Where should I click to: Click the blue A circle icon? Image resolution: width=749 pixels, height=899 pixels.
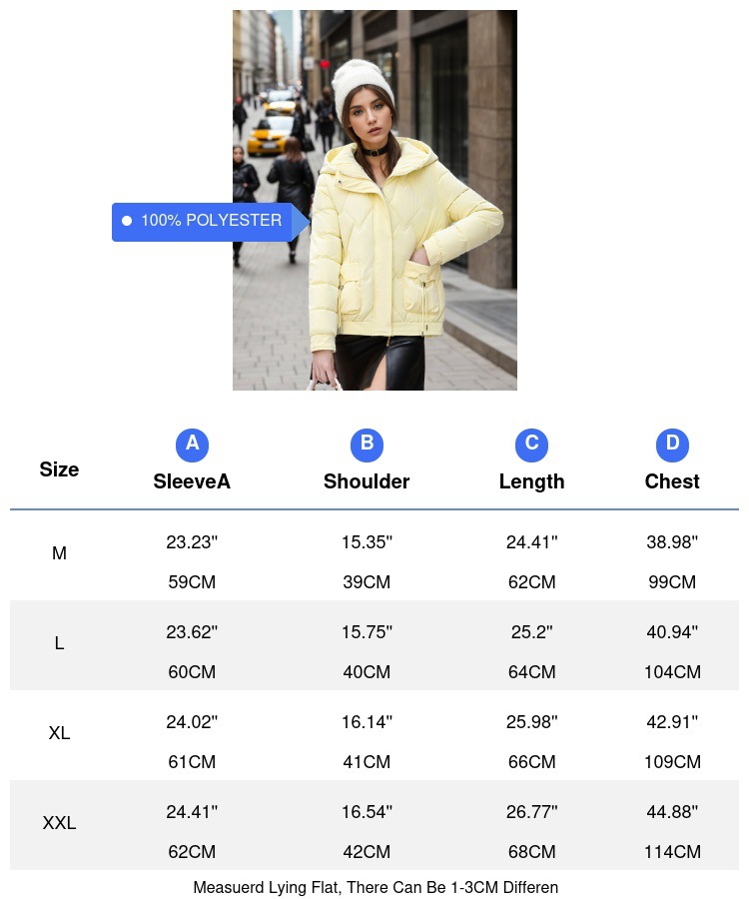tap(192, 445)
